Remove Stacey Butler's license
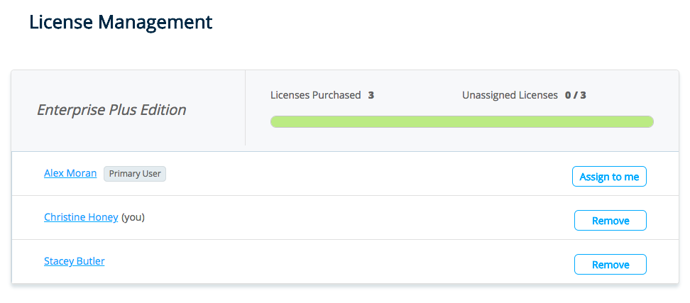 click(x=610, y=265)
